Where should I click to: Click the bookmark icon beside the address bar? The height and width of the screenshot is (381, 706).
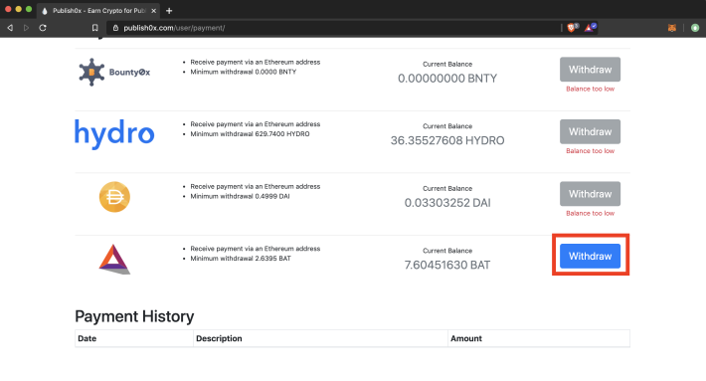95,28
